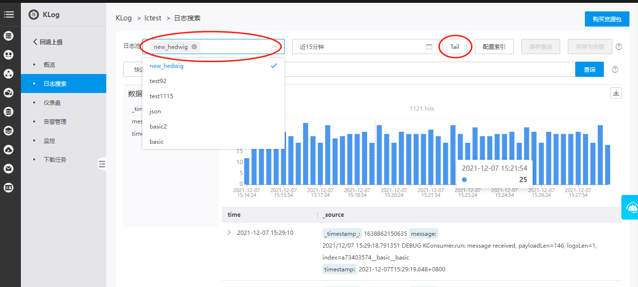Click the help icon beside 另存为告警

click(619, 47)
